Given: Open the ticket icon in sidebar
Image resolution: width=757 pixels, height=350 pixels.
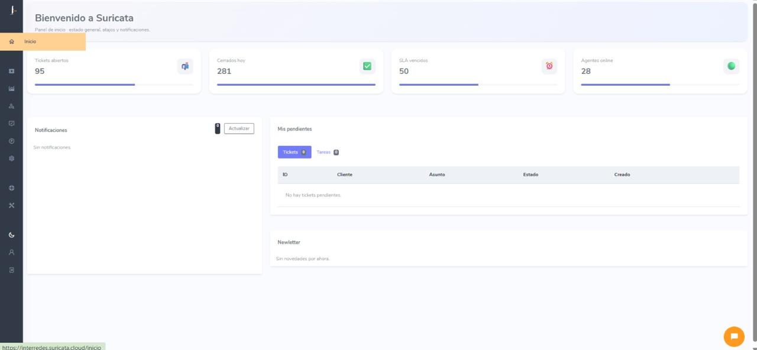Looking at the screenshot, I should tap(11, 71).
